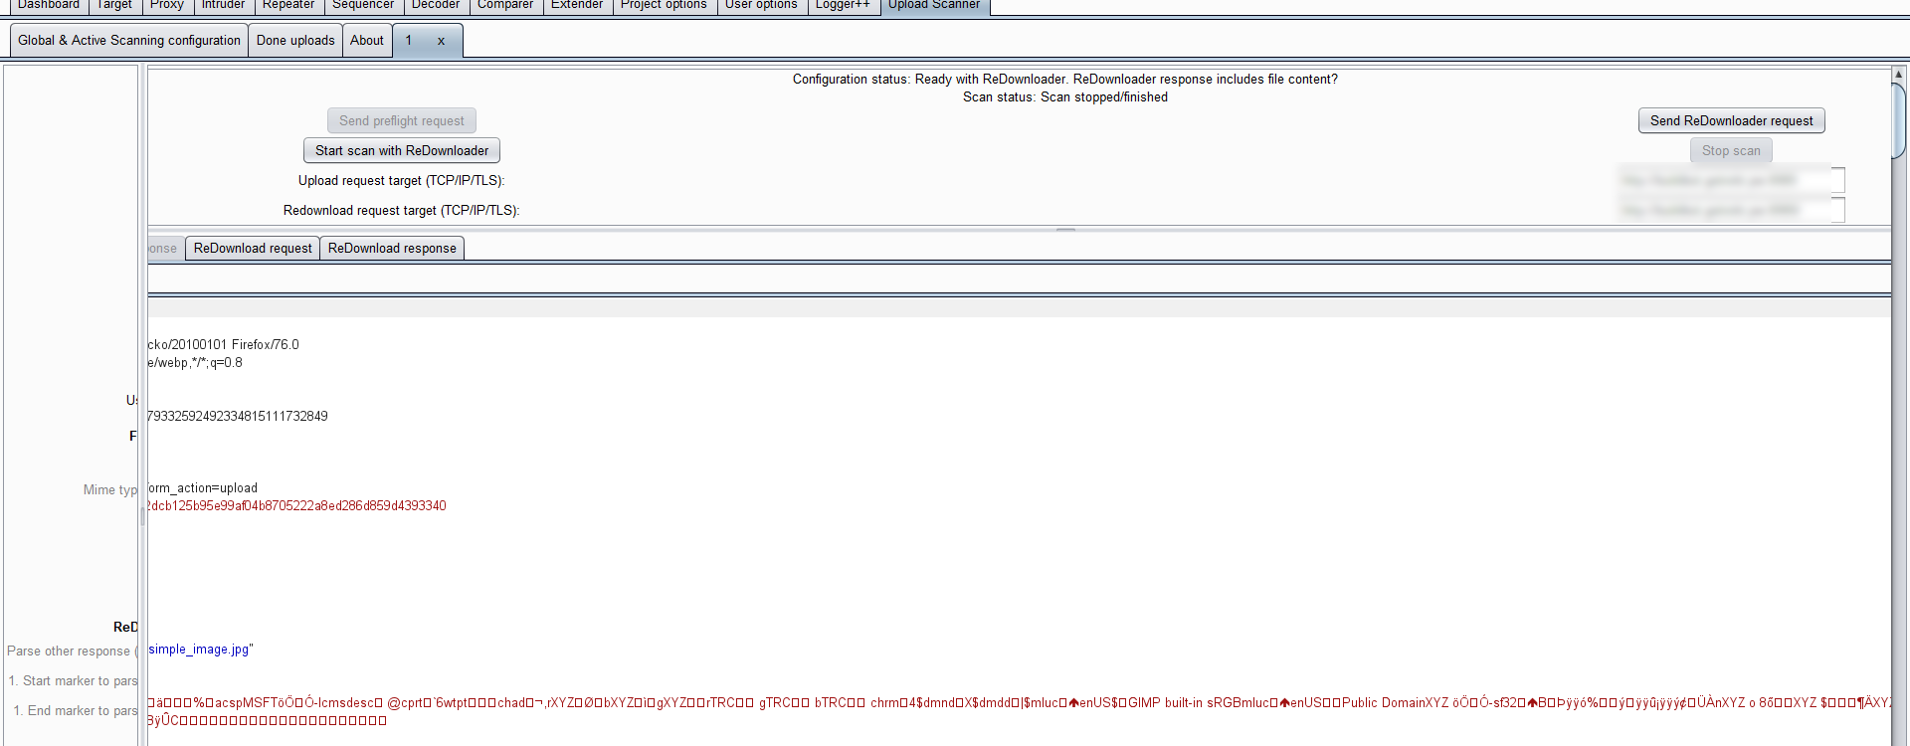Click the '1. Start marker to pars' label
The image size is (1910, 746).
[74, 681]
